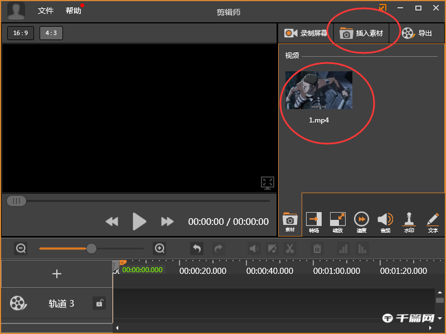This screenshot has height=334, width=446.
Task: Open the 速度 speed panel
Action: (361, 222)
